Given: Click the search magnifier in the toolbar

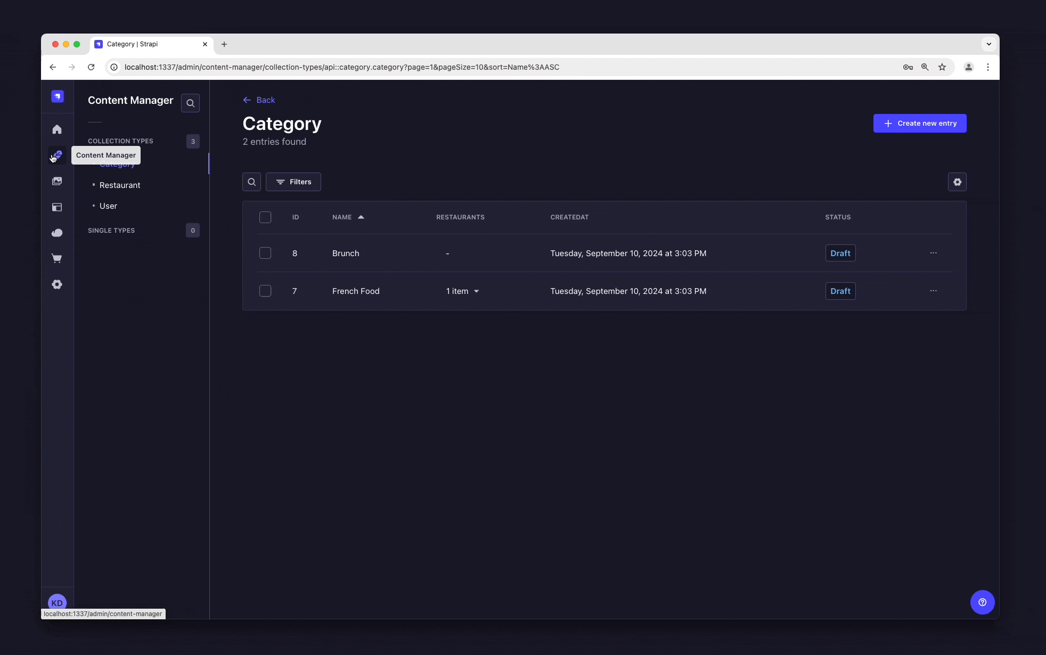Looking at the screenshot, I should pos(251,182).
